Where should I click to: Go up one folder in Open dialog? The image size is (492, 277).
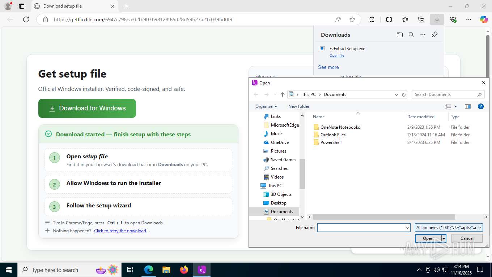tap(283, 94)
